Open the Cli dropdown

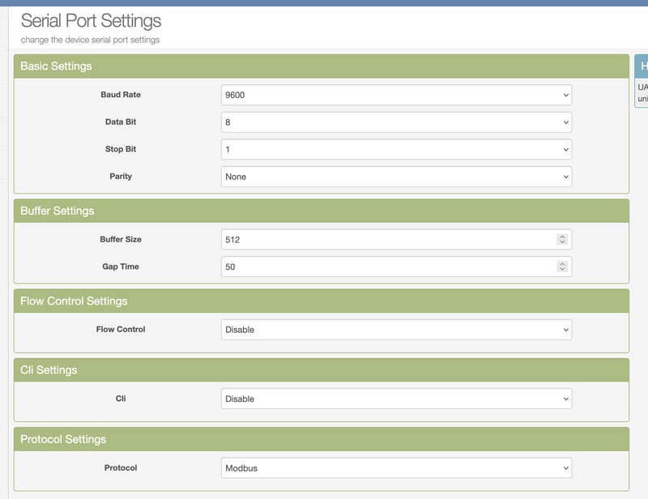[396, 399]
